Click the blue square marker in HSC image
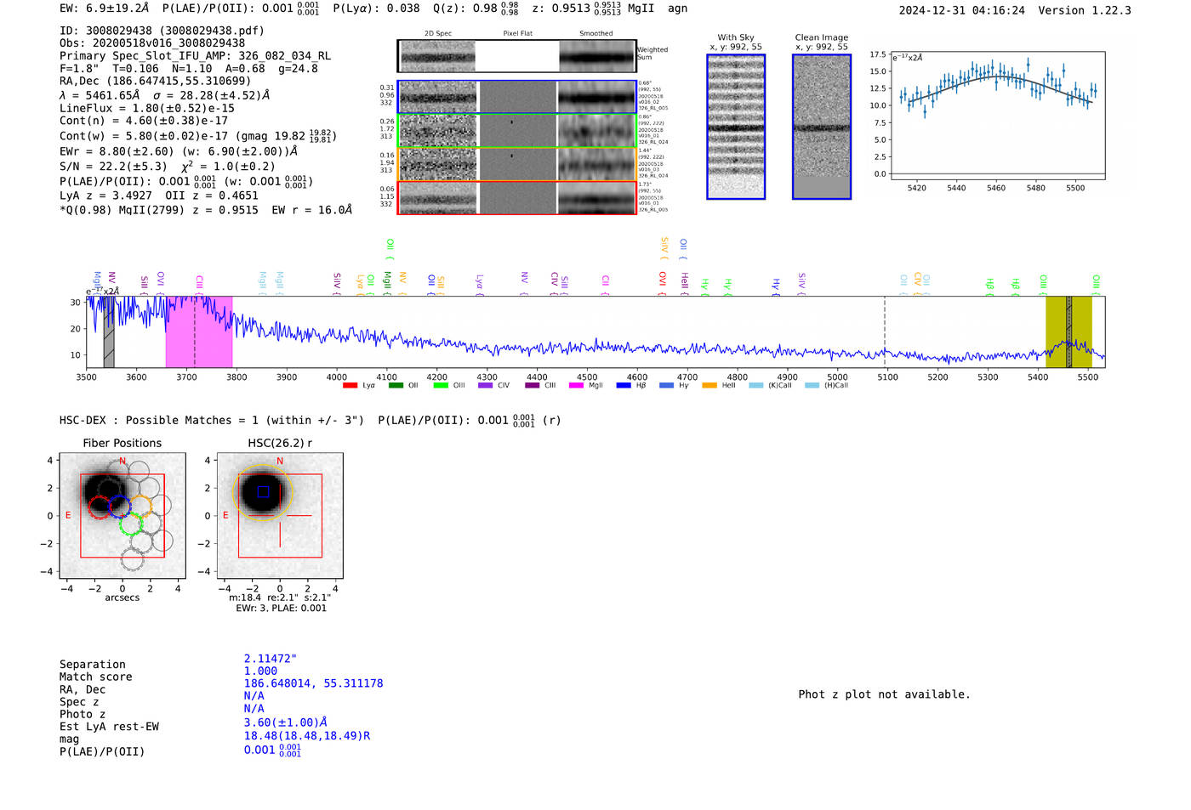 (263, 491)
